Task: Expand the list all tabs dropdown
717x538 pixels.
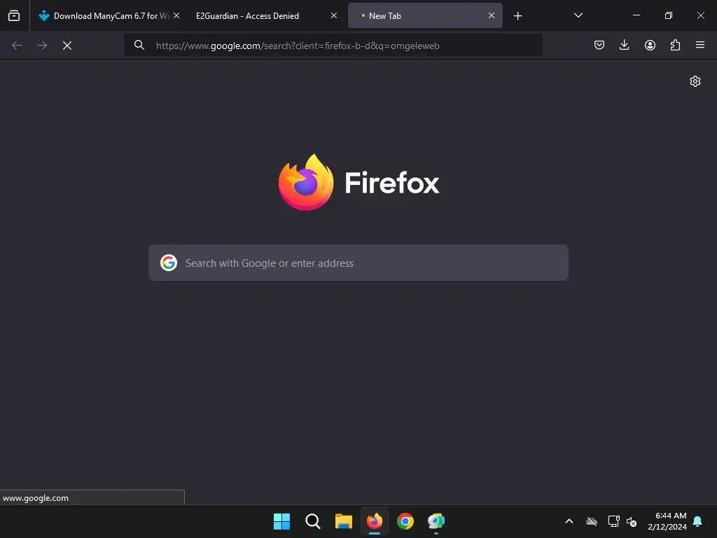Action: click(x=578, y=15)
